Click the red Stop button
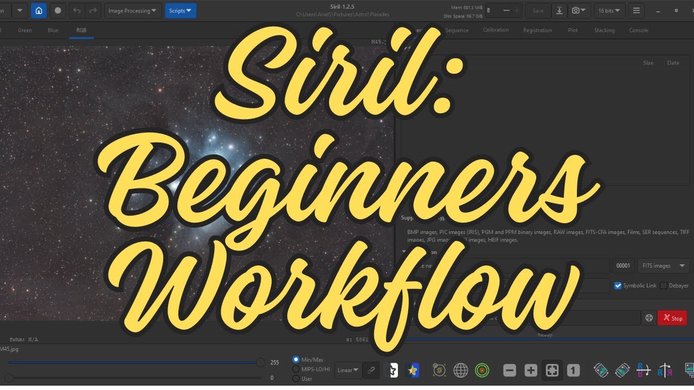The height and width of the screenshot is (390, 694). [x=672, y=318]
